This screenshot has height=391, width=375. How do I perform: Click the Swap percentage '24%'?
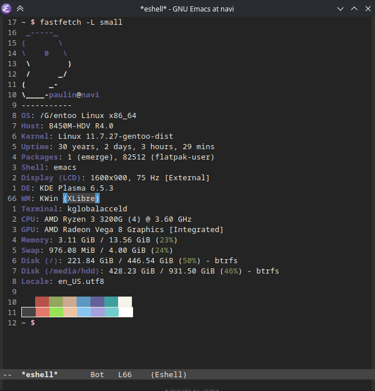tap(162, 250)
